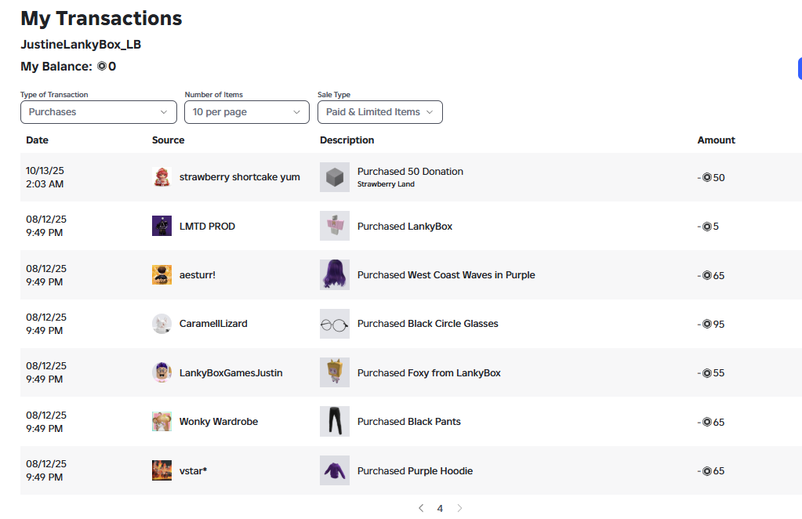Image resolution: width=802 pixels, height=519 pixels.
Task: Go to the previous transactions page
Action: coord(421,508)
